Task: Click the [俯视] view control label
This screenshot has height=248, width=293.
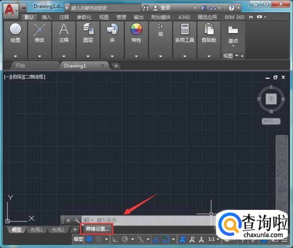Action: 17,77
